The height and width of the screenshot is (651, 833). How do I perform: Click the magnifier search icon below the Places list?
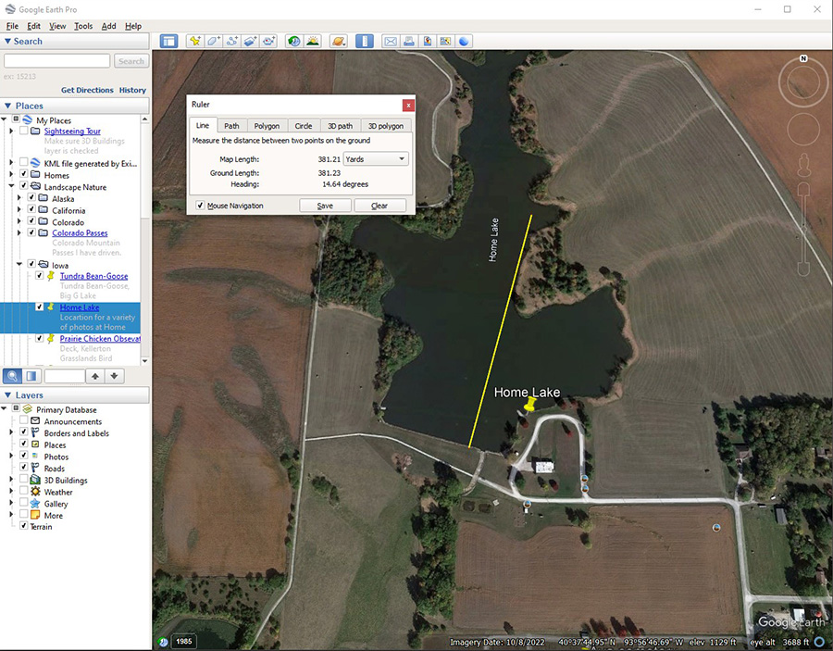(x=12, y=376)
